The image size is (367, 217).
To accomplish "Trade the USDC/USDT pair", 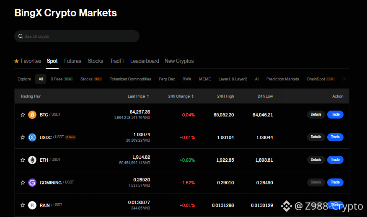I will coord(335,137).
